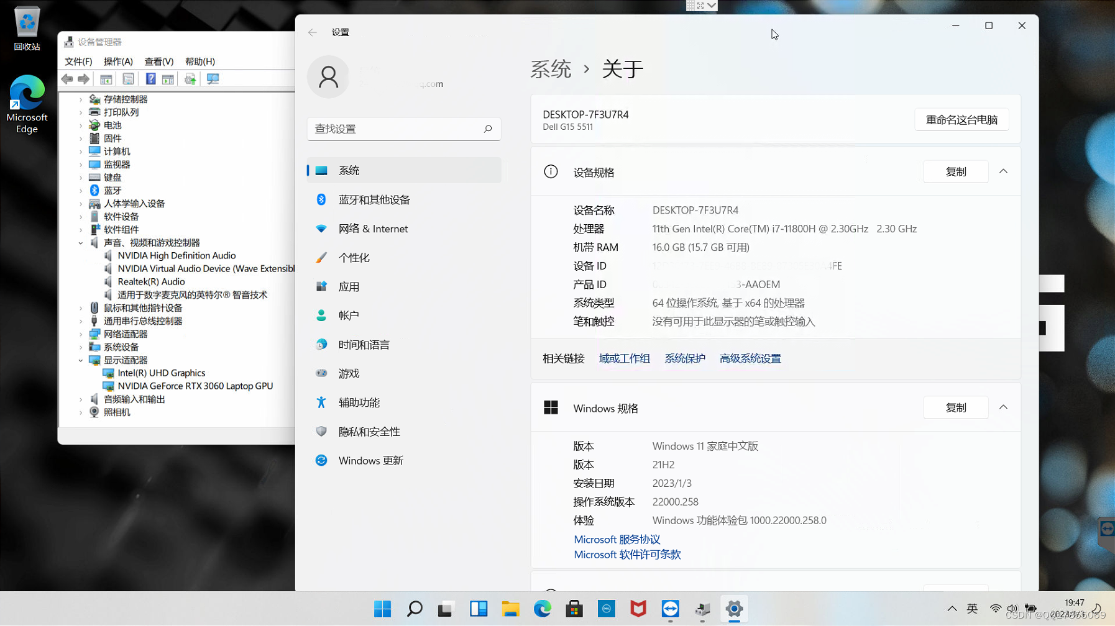Open the 域或工作组 link
The image size is (1115, 626).
[625, 358]
